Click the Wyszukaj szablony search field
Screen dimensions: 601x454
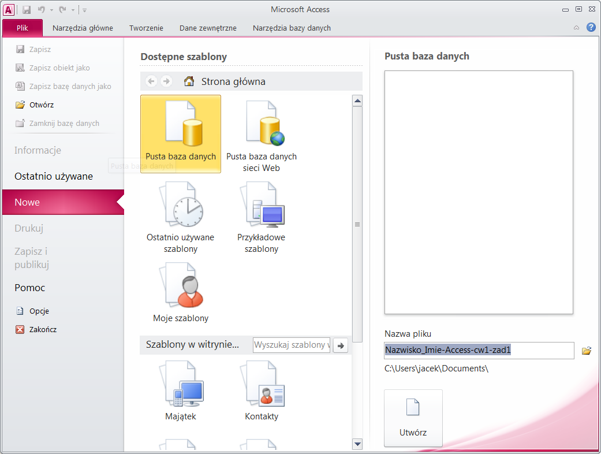pos(292,345)
